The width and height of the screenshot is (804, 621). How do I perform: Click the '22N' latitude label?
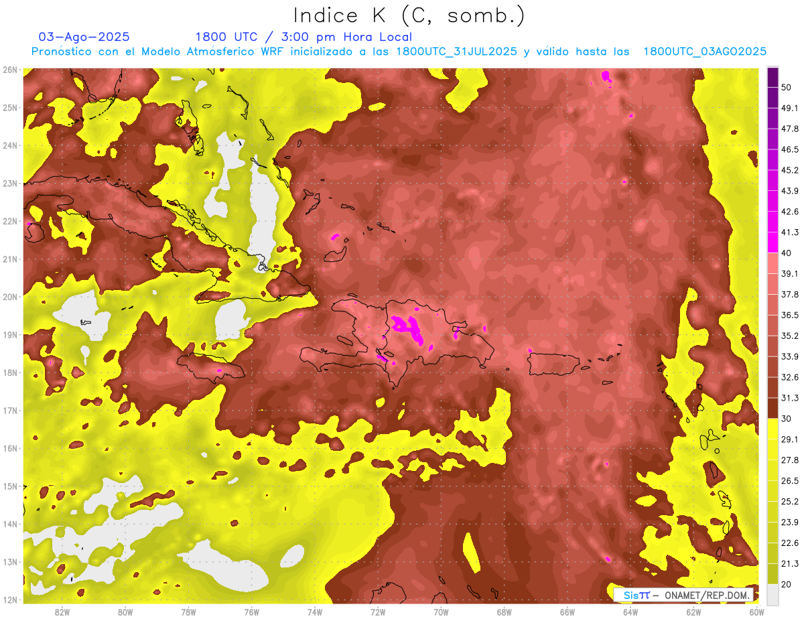tap(9, 220)
